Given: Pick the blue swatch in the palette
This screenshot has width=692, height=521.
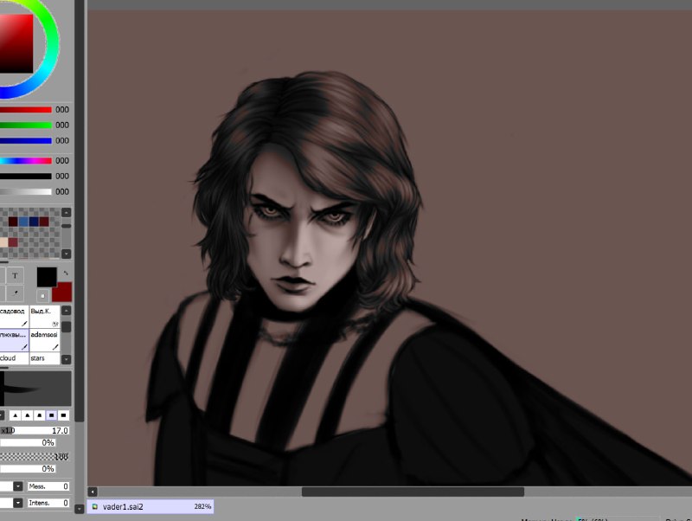Looking at the screenshot, I should point(23,222).
